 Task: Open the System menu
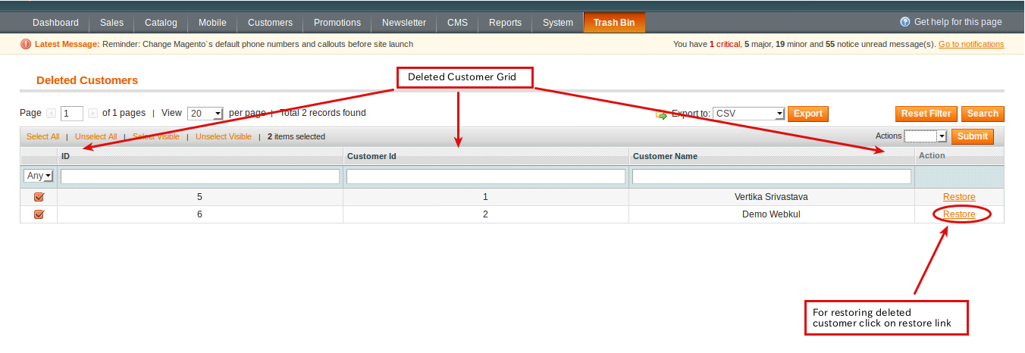[558, 23]
